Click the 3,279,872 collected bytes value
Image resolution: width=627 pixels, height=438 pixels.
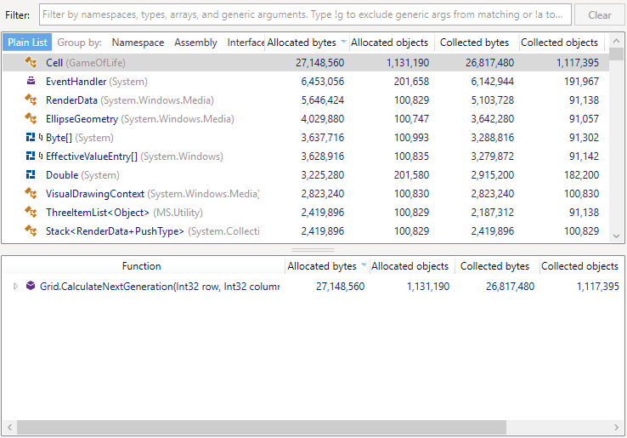click(x=492, y=156)
